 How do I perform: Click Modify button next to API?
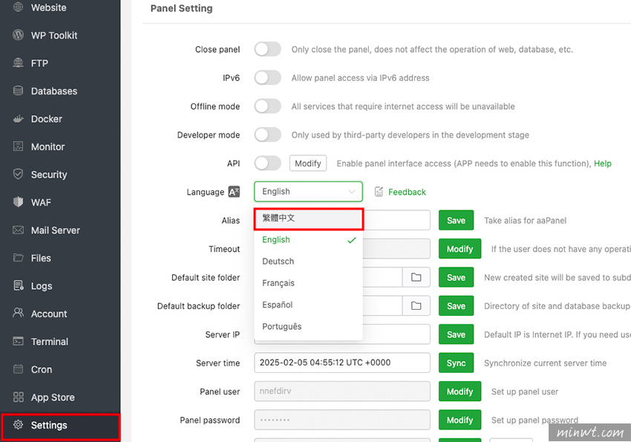308,163
